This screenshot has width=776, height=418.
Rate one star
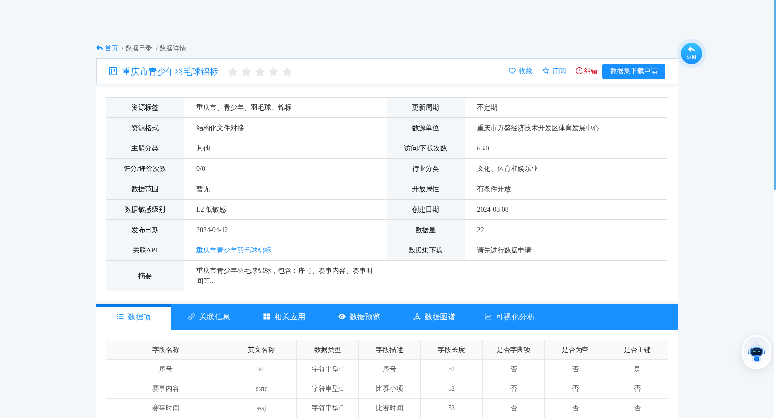point(233,72)
